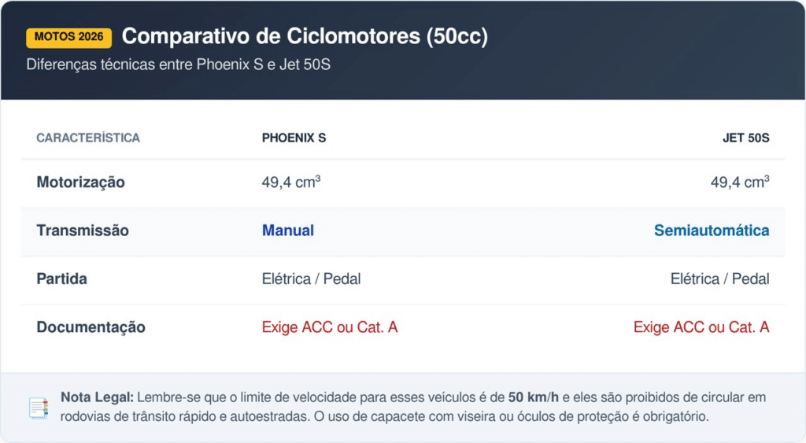Click the bold Nota Legal label

[98, 398]
